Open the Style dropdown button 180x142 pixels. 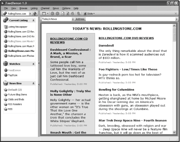(89, 14)
